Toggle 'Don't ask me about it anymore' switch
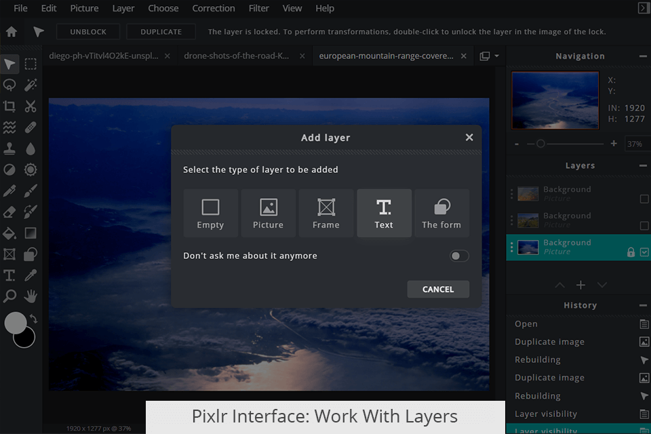The height and width of the screenshot is (434, 651). (459, 256)
